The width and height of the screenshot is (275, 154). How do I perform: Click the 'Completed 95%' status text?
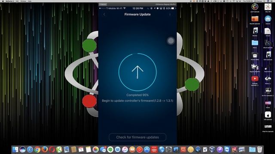coord(137,95)
